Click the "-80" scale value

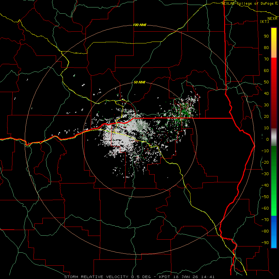pos(265,231)
